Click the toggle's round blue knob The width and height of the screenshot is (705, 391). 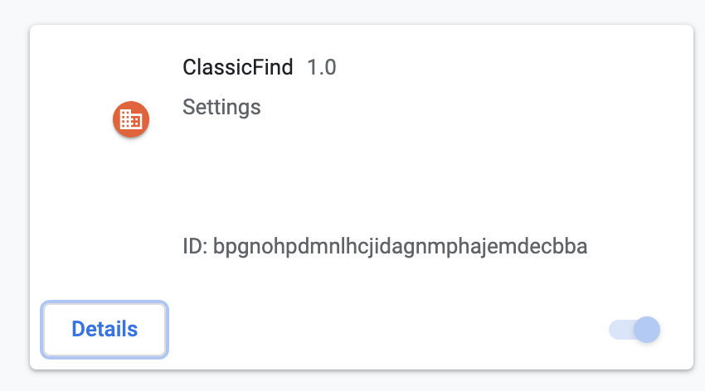pos(647,330)
